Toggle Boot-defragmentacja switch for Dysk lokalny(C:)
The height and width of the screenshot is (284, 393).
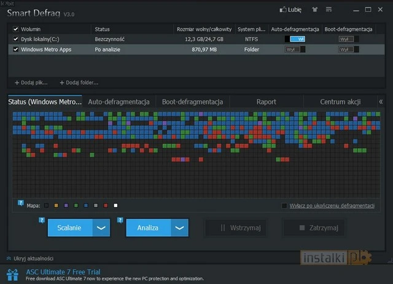click(349, 39)
